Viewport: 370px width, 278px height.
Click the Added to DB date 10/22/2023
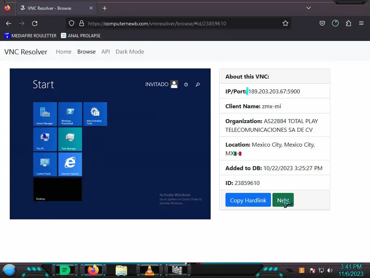point(293,168)
